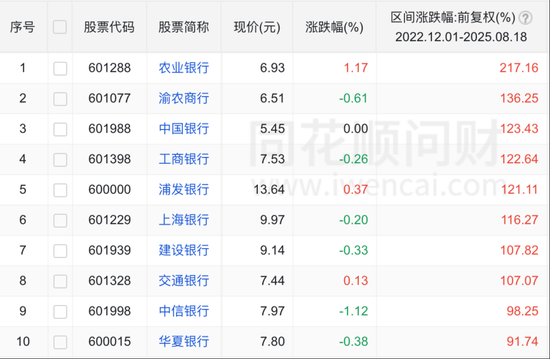Check the box for row 601398 工商银行

click(x=60, y=159)
